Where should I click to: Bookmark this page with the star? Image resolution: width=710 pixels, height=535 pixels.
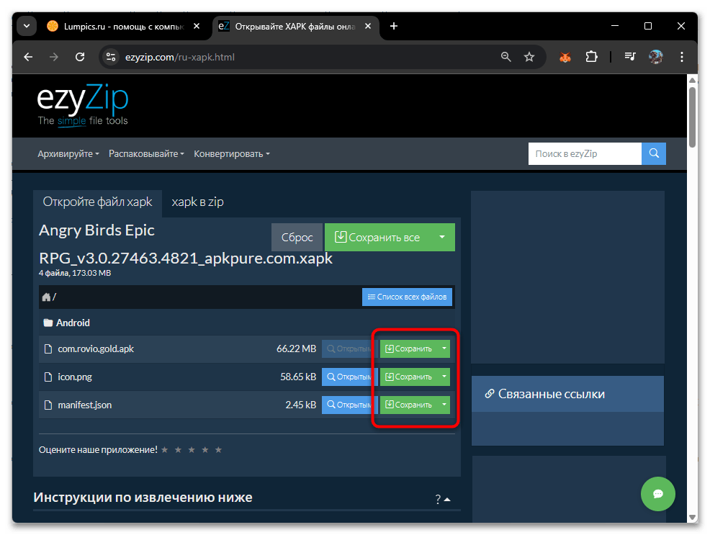(529, 57)
